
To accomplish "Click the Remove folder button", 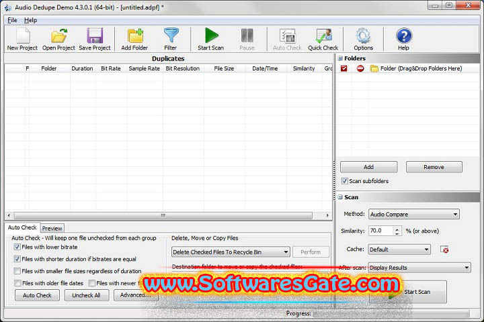I will pos(434,166).
